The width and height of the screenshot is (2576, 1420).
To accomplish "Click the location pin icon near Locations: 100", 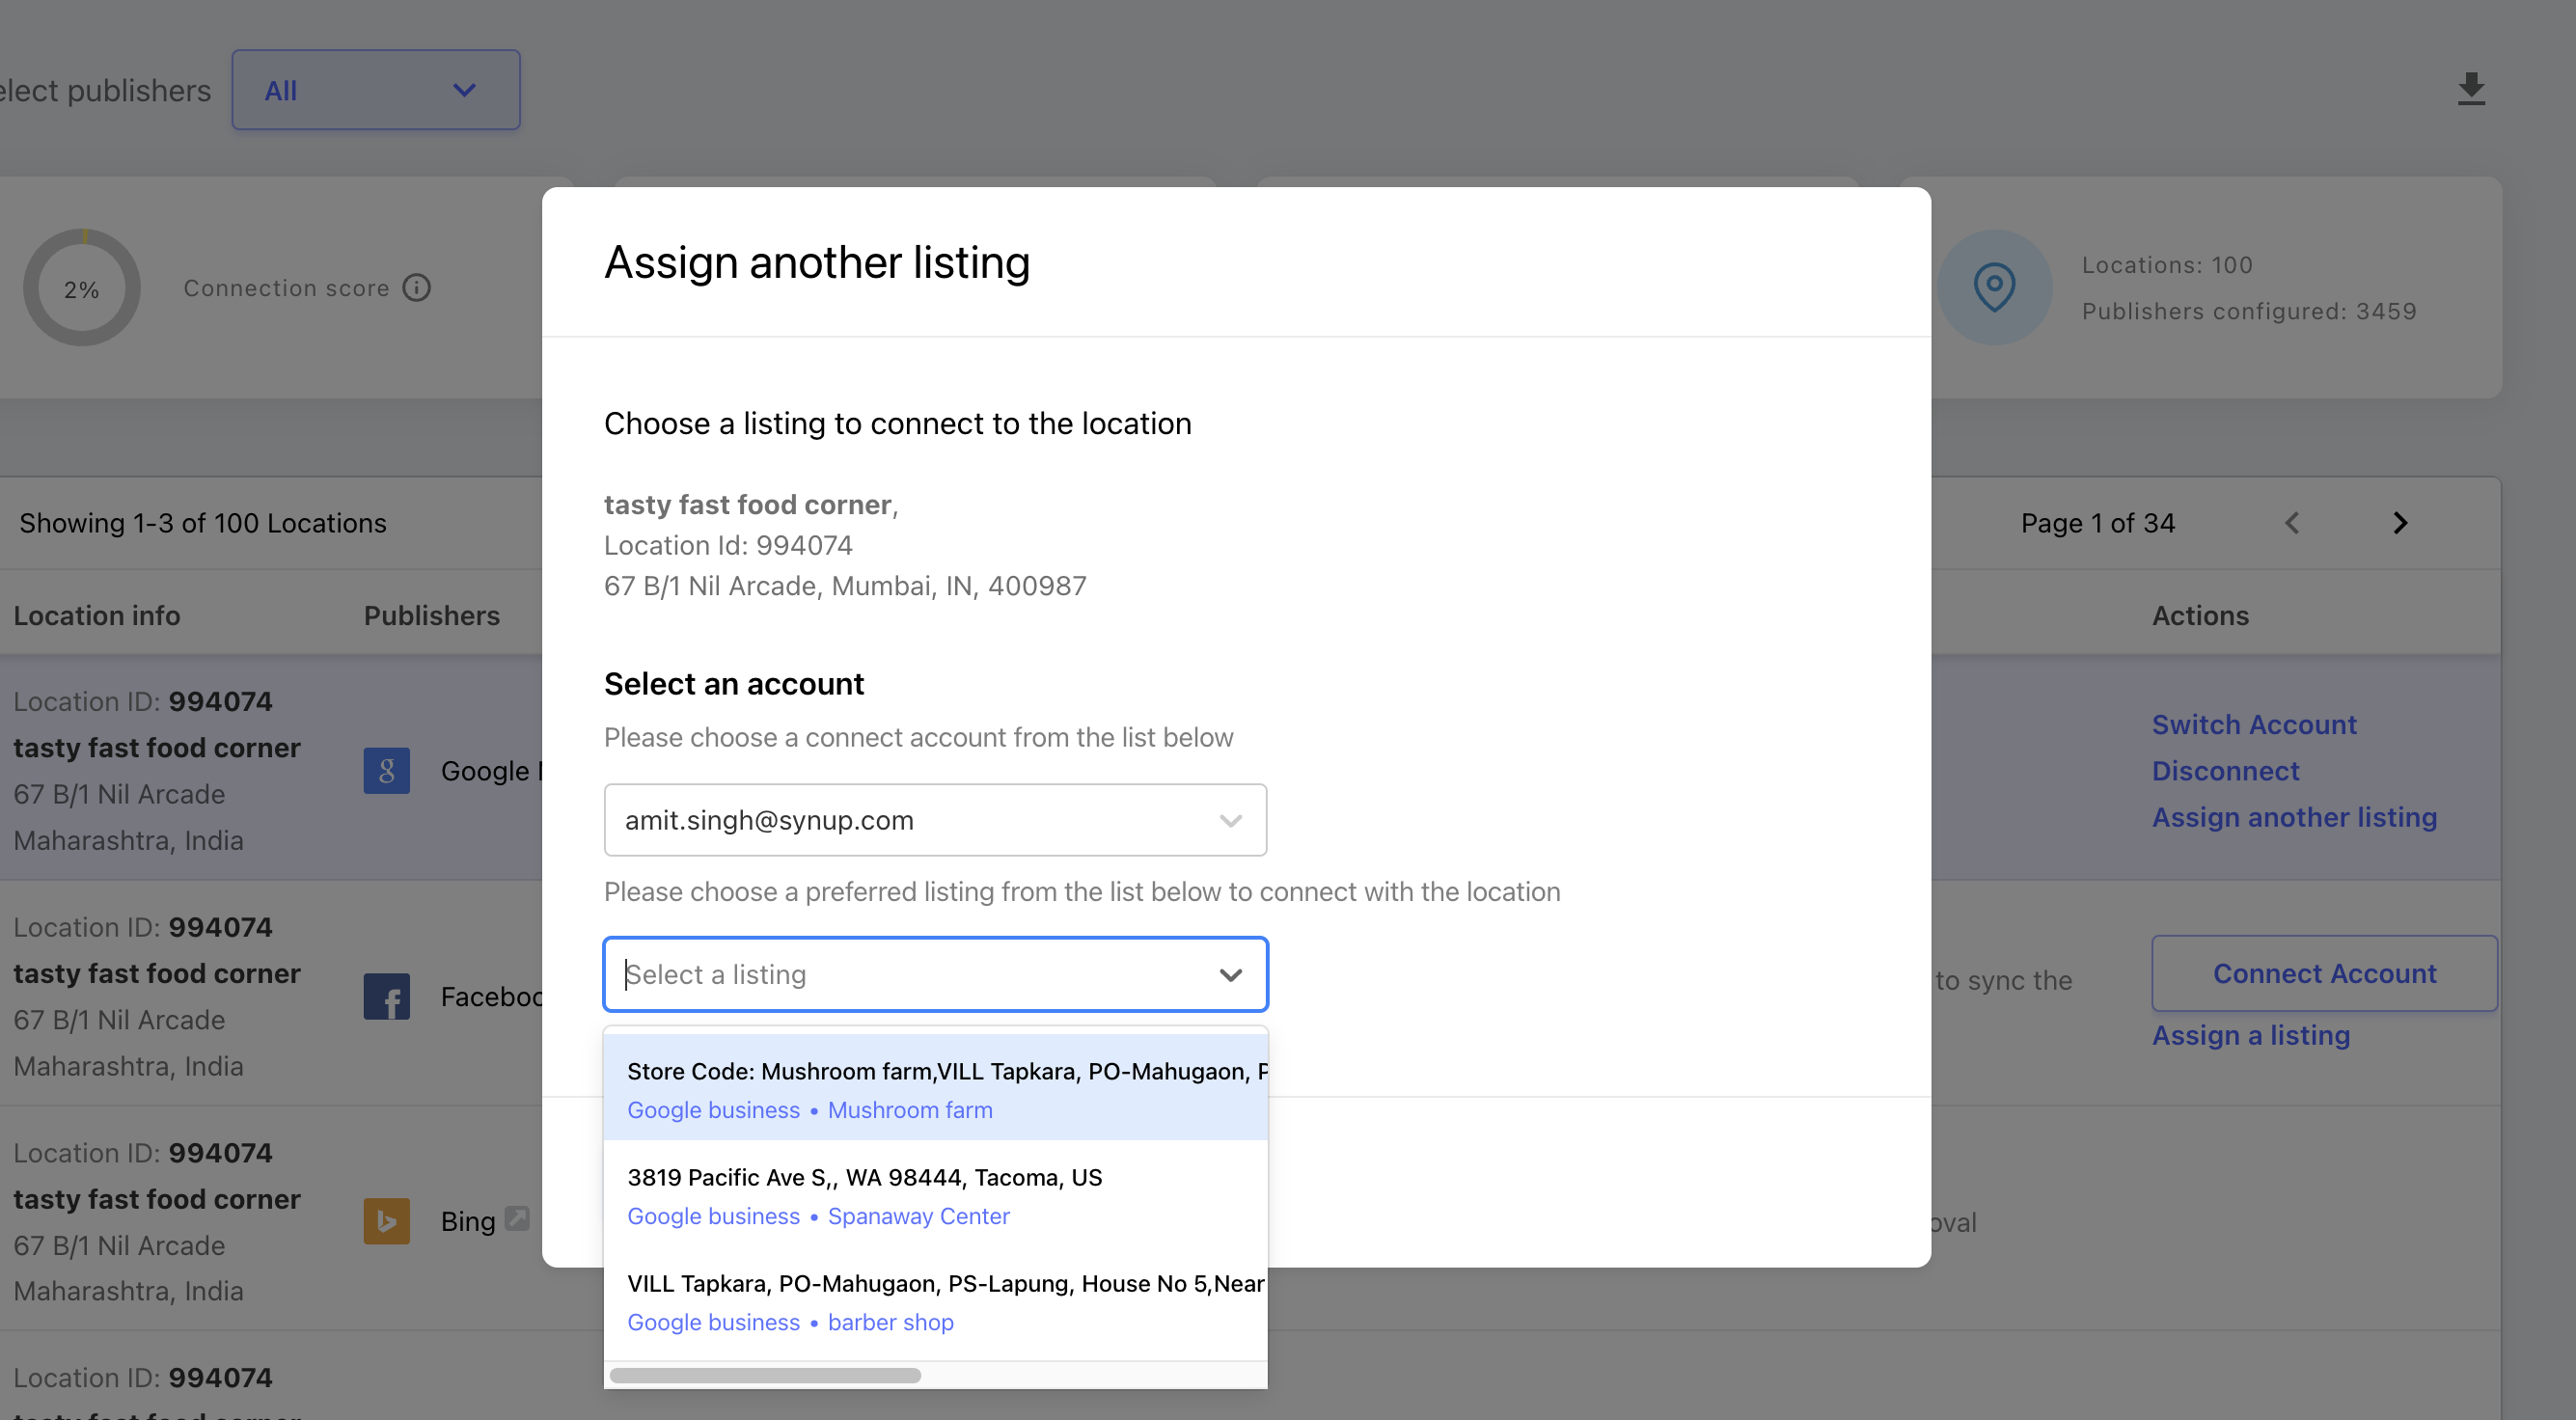I will coord(1994,287).
